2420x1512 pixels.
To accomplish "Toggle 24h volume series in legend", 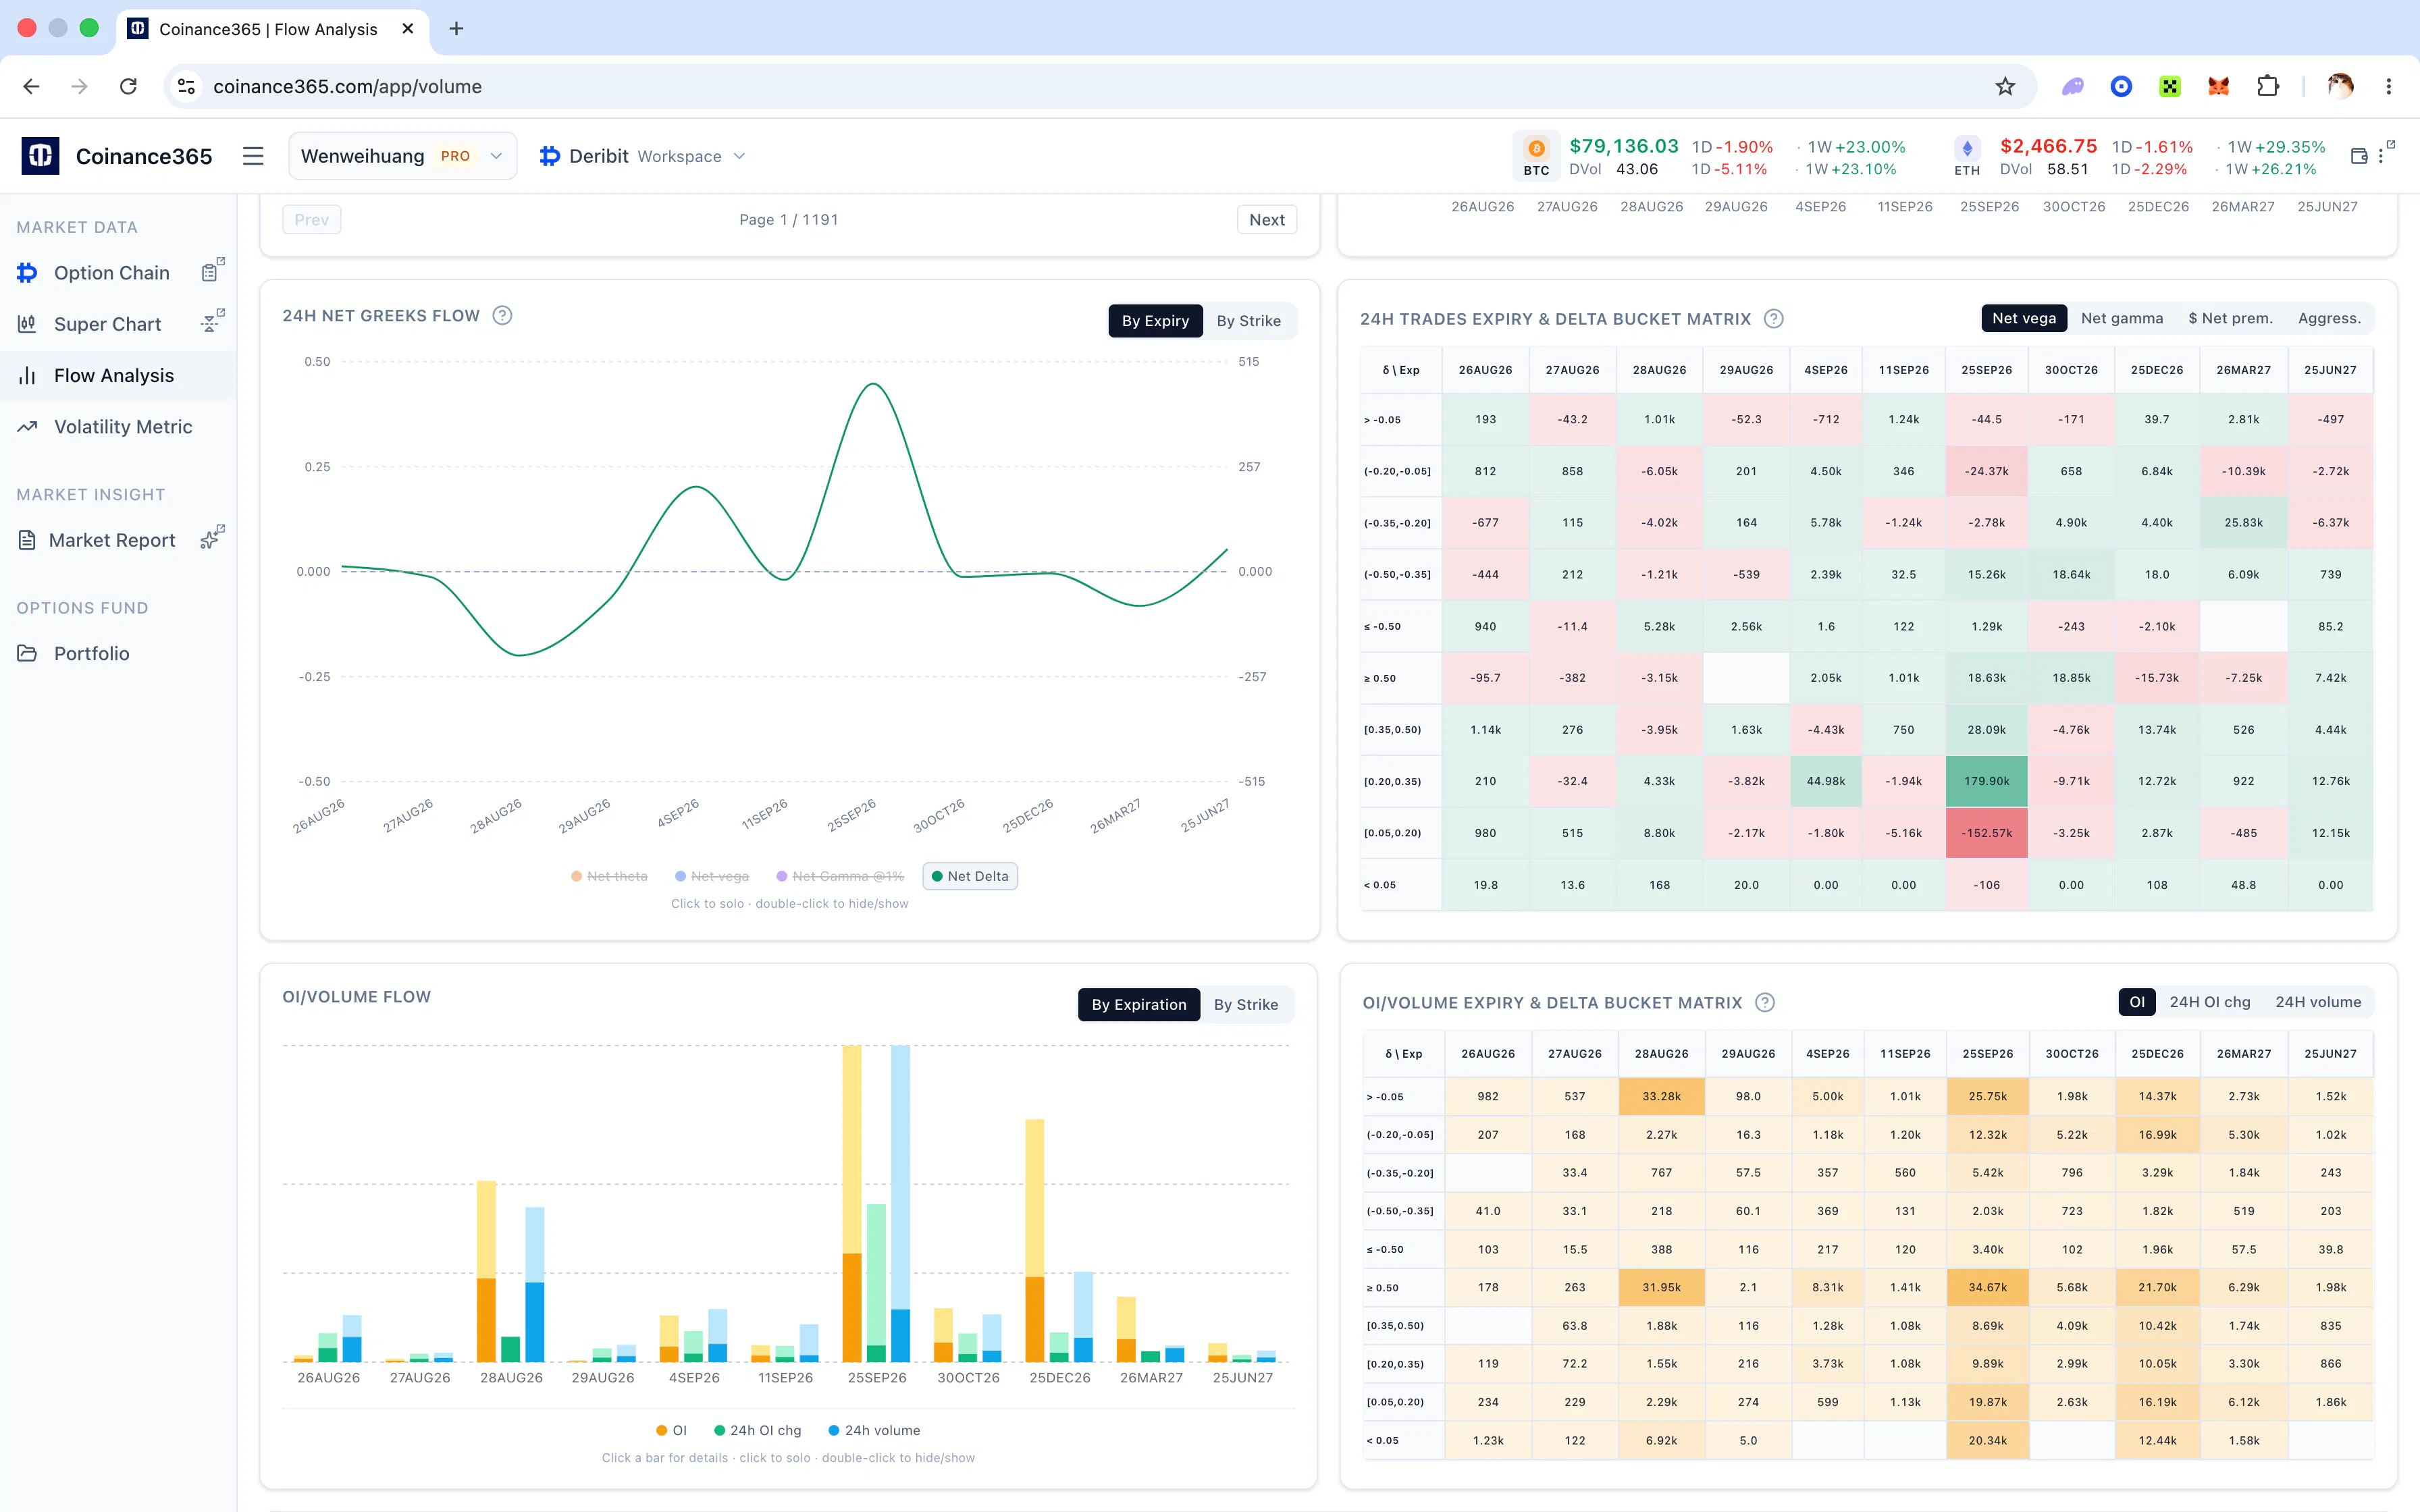I will pos(873,1430).
